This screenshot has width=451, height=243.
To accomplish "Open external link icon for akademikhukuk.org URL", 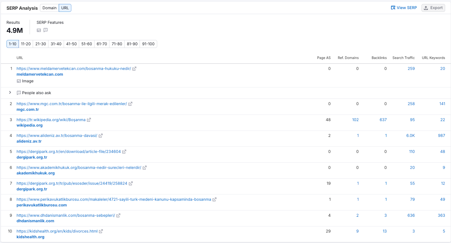I will 145,168.
